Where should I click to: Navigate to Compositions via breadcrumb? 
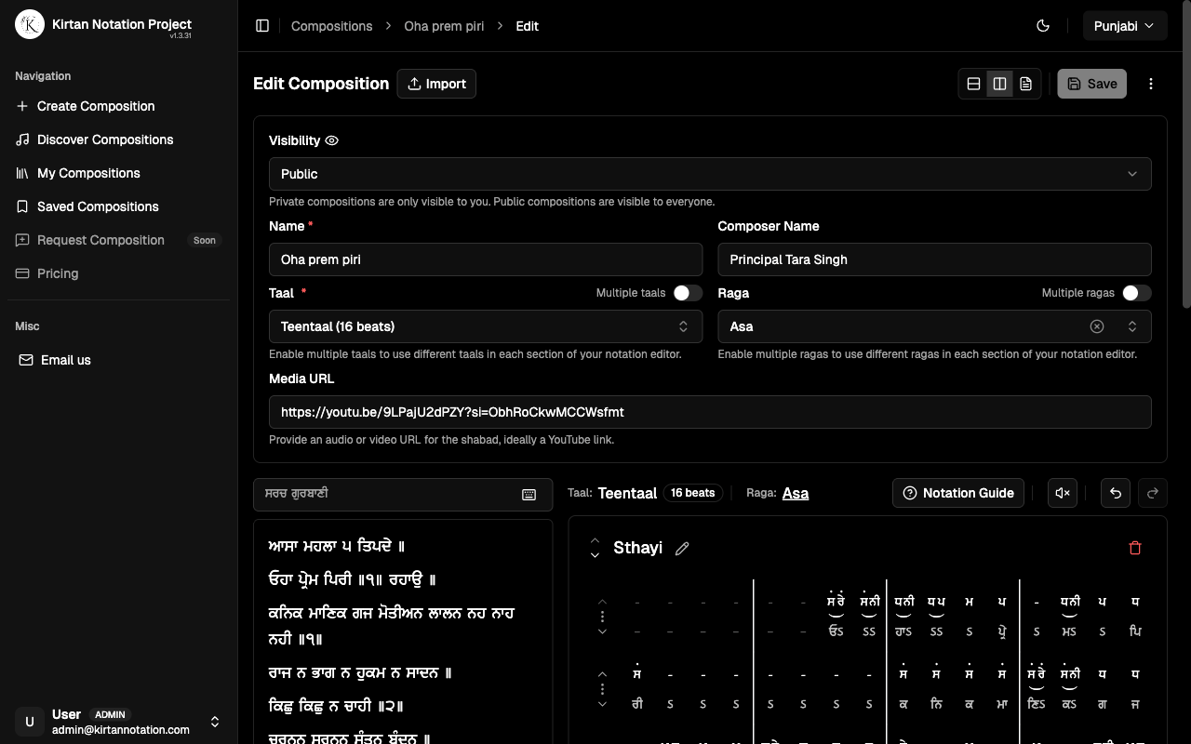(x=331, y=26)
